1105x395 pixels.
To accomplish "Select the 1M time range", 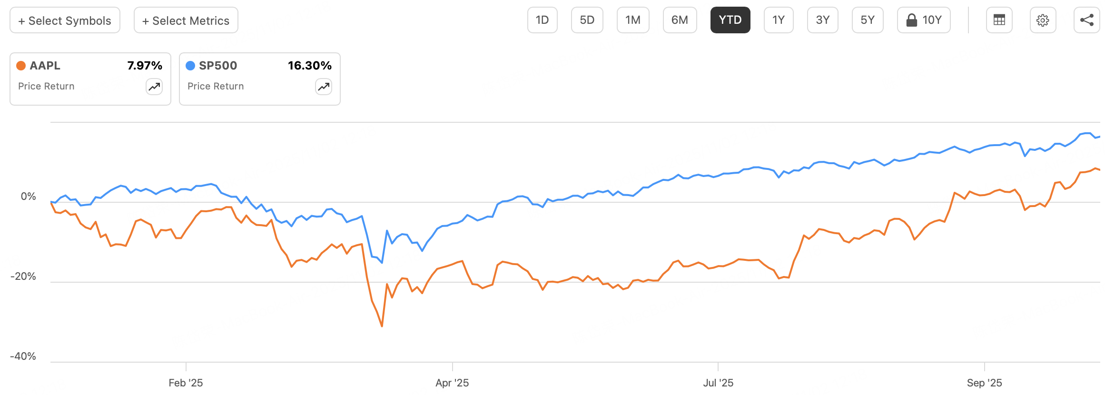I will click(x=633, y=20).
